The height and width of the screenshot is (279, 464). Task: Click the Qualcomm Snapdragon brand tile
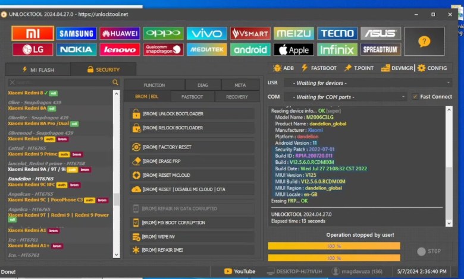point(163,49)
